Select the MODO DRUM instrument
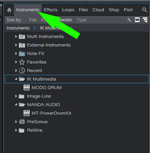The height and width of the screenshot is (153, 150). pyautogui.click(x=47, y=88)
